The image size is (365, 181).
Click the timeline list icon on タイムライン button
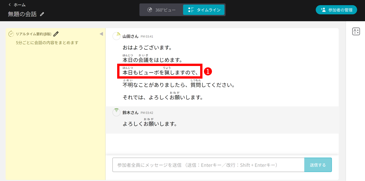coord(190,9)
